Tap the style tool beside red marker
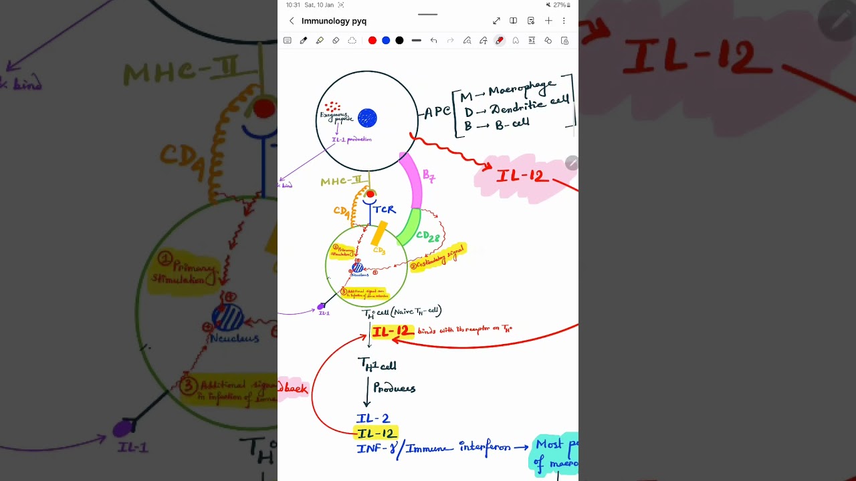Viewport: 856px width, 481px height. (x=516, y=41)
